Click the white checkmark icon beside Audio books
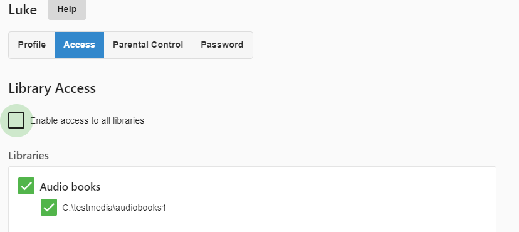Viewport: 519px width, 232px height. [26, 186]
